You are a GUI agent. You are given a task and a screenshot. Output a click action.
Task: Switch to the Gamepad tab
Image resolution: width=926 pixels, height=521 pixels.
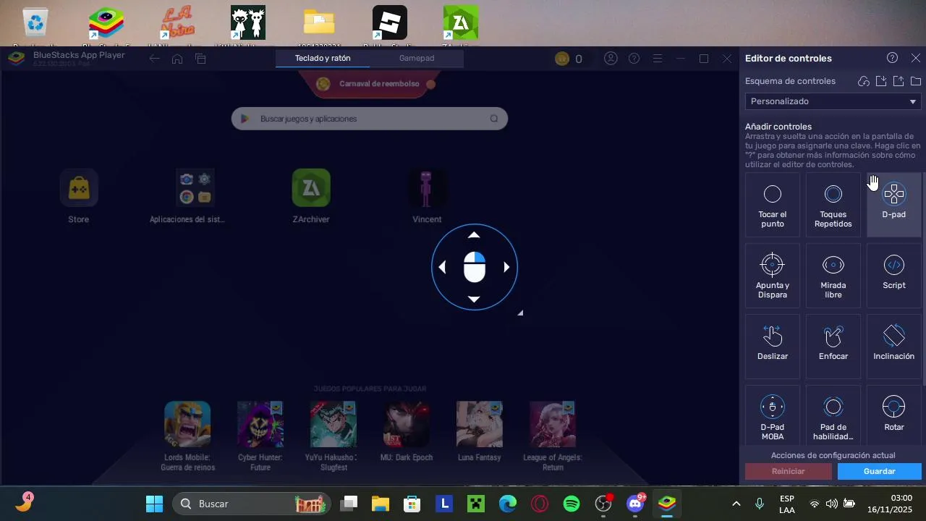(417, 58)
